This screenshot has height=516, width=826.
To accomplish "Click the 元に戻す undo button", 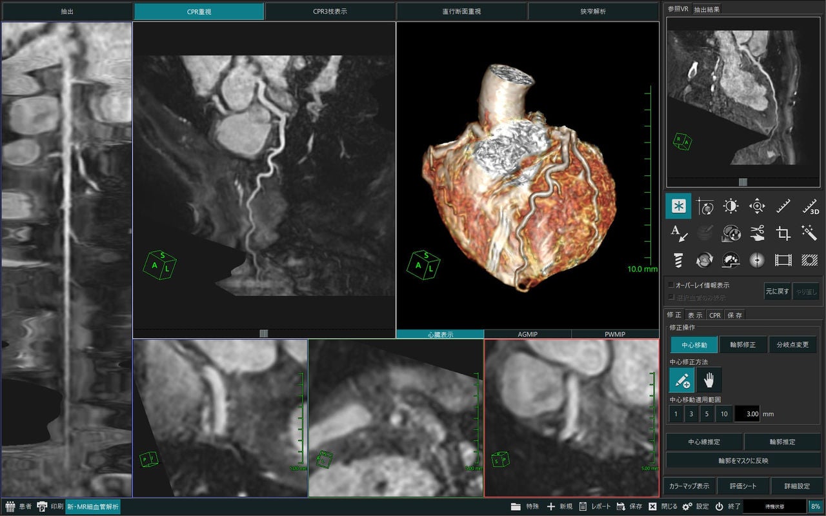I will coord(777,291).
